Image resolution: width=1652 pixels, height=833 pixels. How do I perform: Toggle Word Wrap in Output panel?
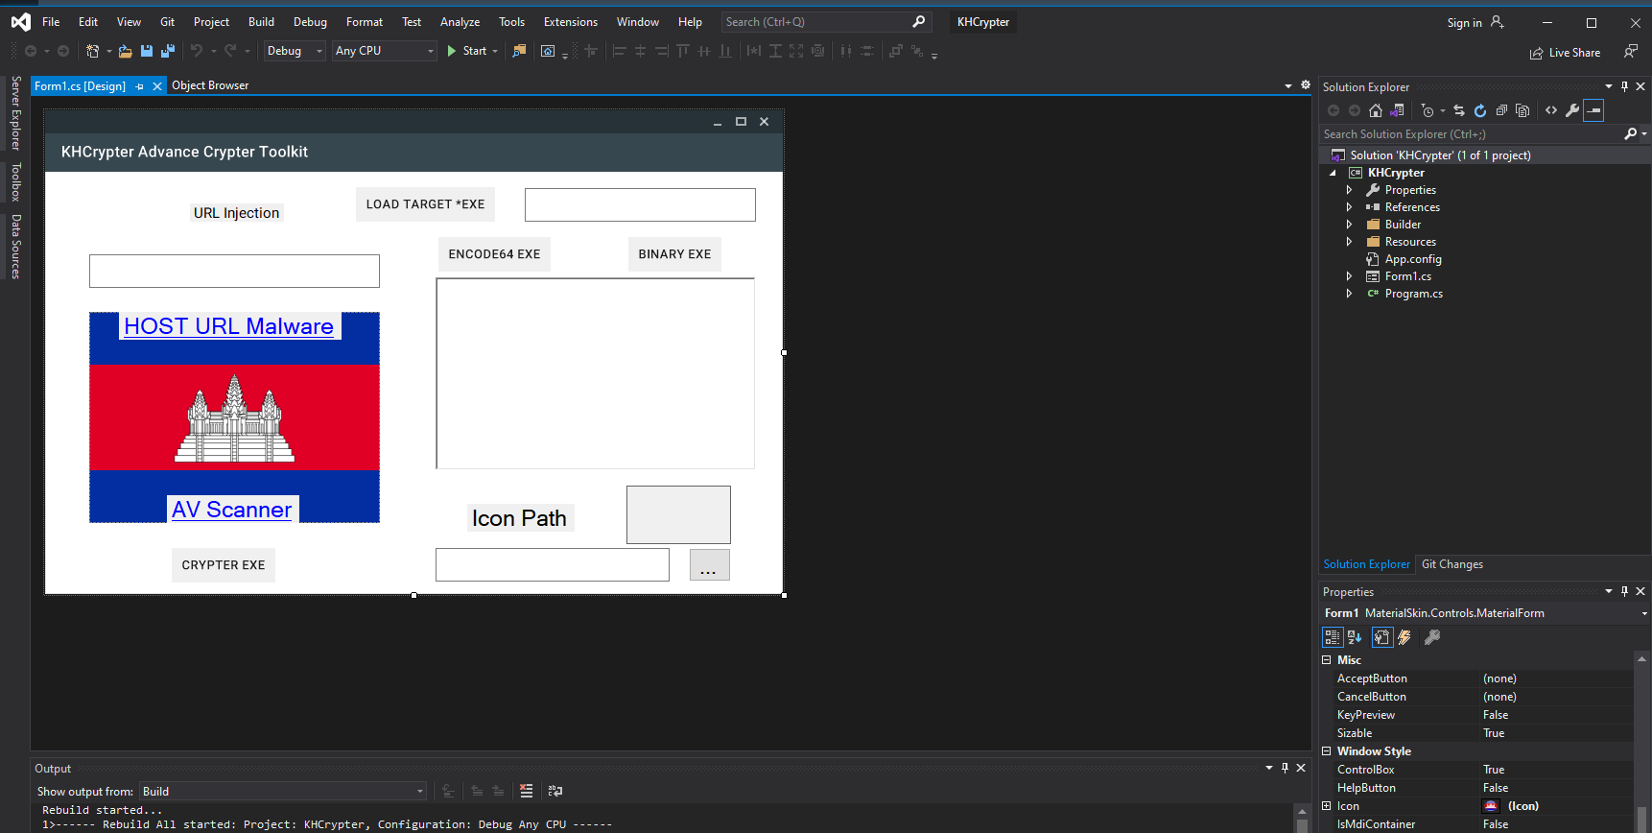[555, 791]
